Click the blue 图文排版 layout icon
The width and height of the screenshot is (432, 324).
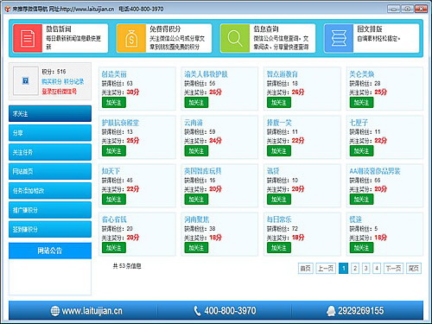(339, 38)
